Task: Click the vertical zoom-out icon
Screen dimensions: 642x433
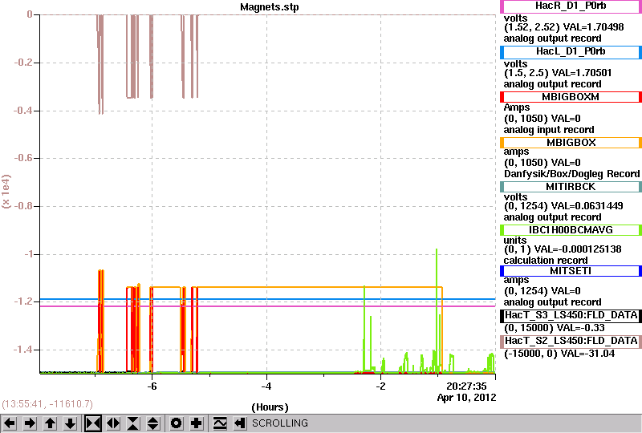Action: click(x=153, y=423)
